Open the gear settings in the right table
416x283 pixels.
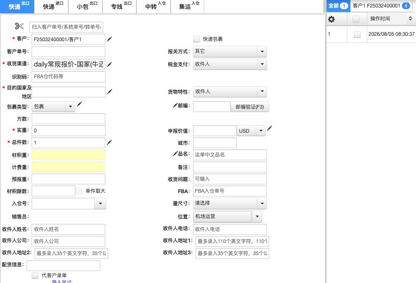(332, 19)
